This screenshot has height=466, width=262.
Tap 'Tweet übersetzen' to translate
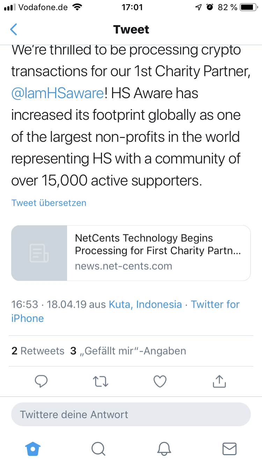[x=49, y=203]
